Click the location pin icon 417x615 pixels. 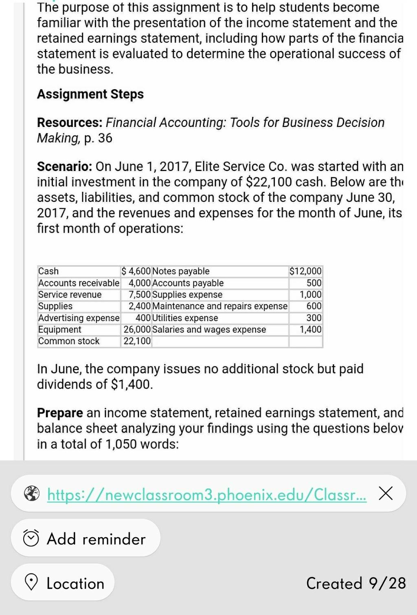tap(31, 582)
